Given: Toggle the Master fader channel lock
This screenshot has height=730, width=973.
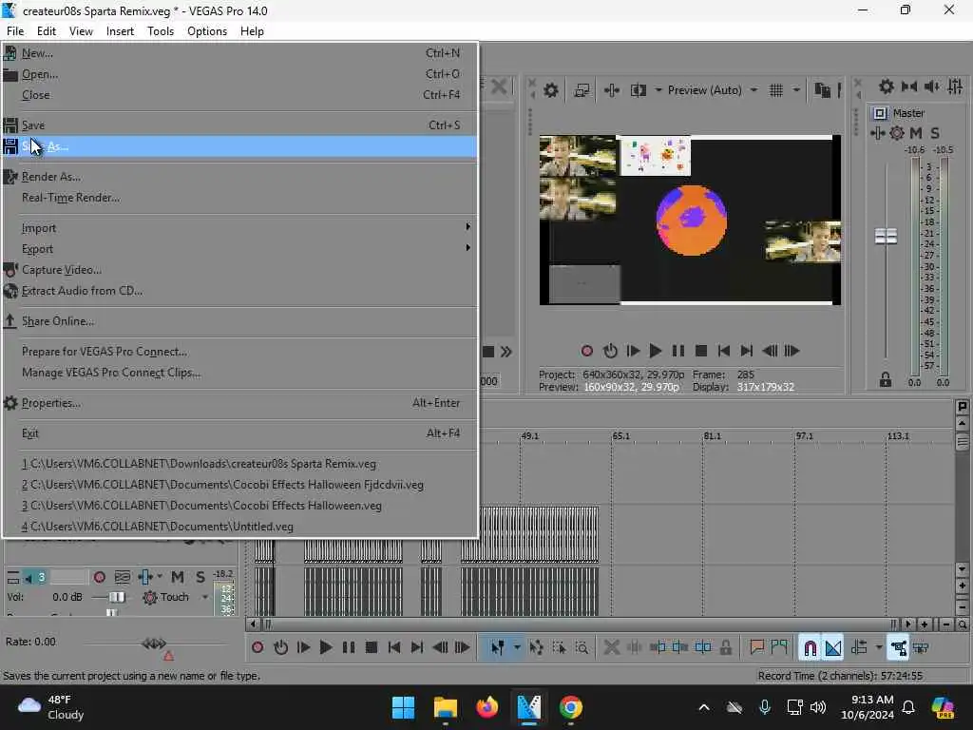Looking at the screenshot, I should point(886,380).
